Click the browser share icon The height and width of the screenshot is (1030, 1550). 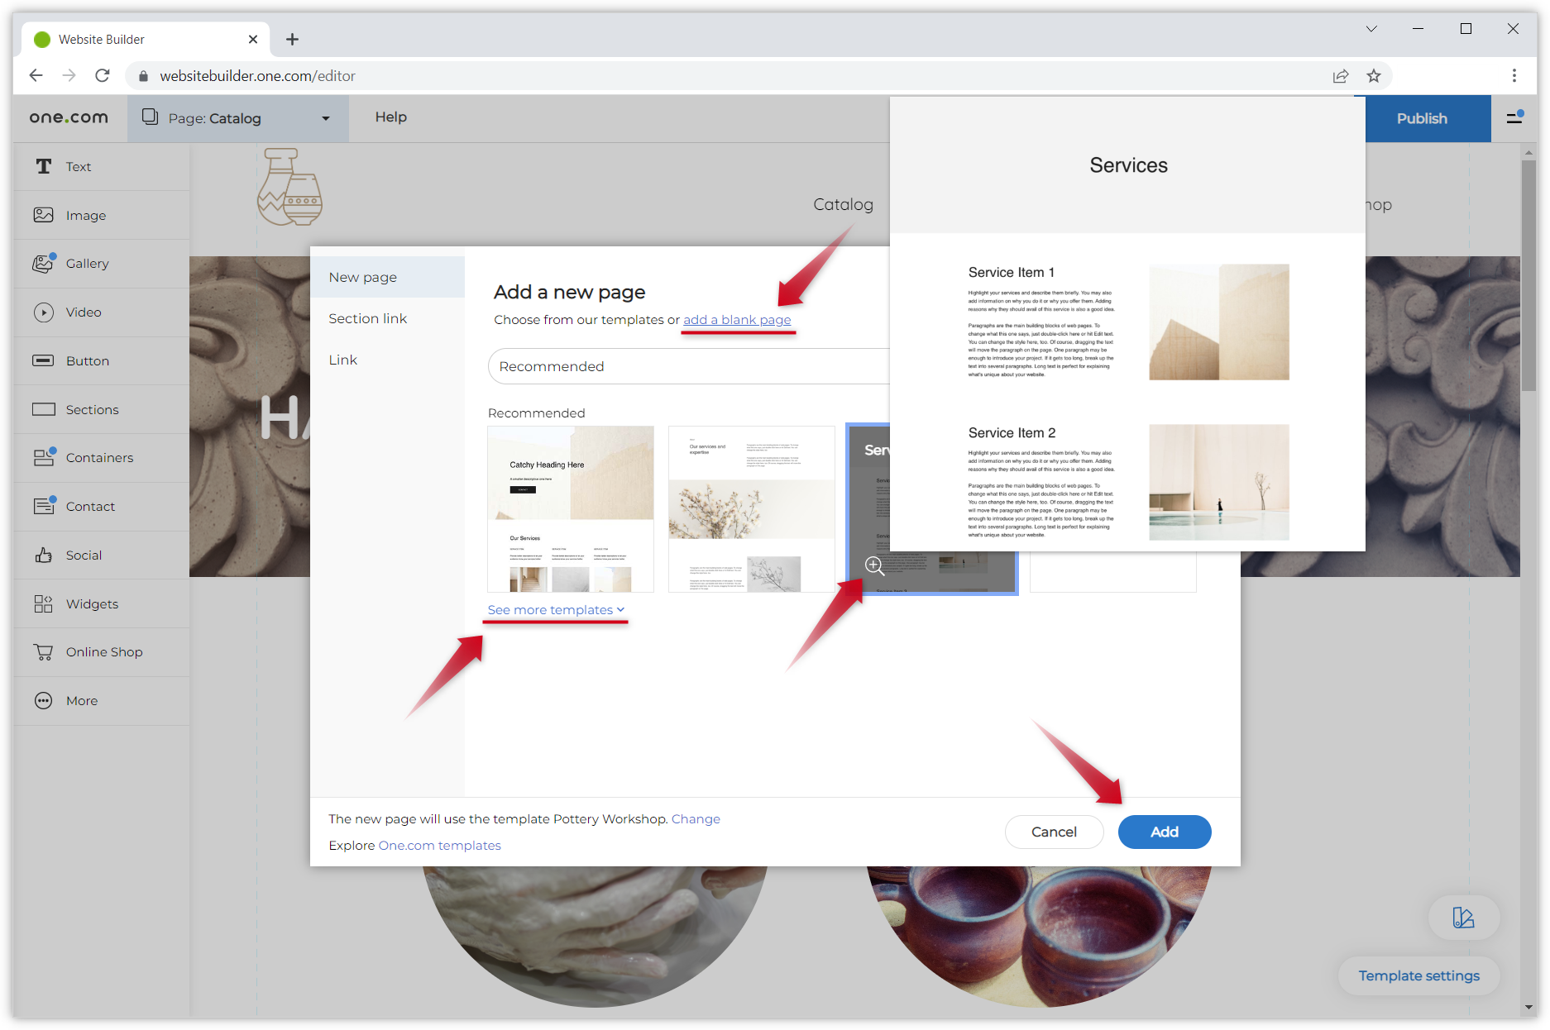[x=1341, y=76]
